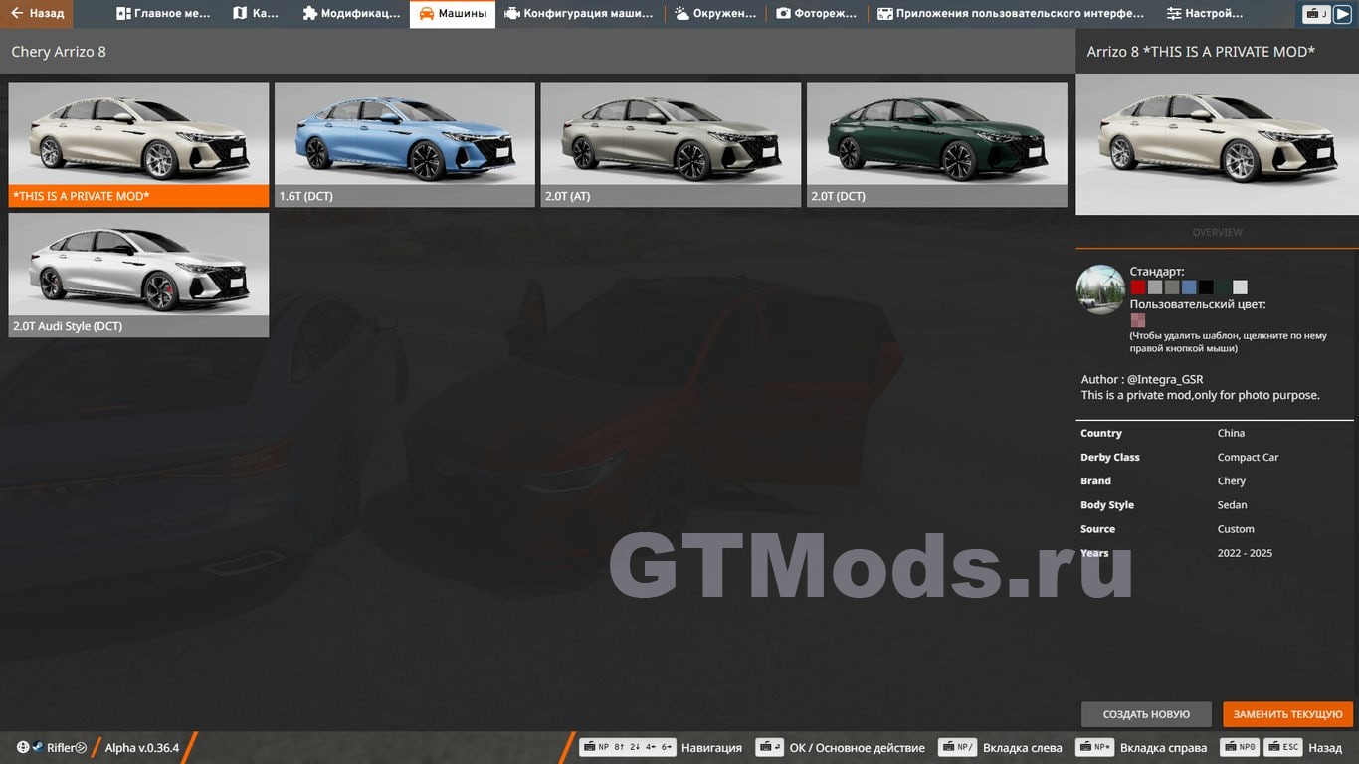Click the Brand value Chery

pos(1232,480)
